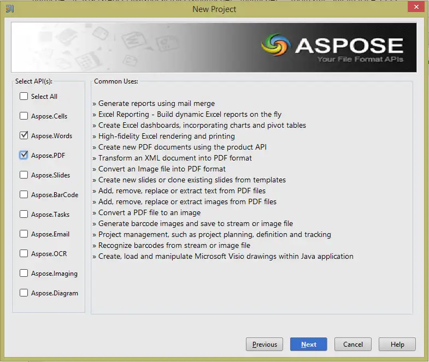Turn on the Aspose.OCR checkbox

24,254
